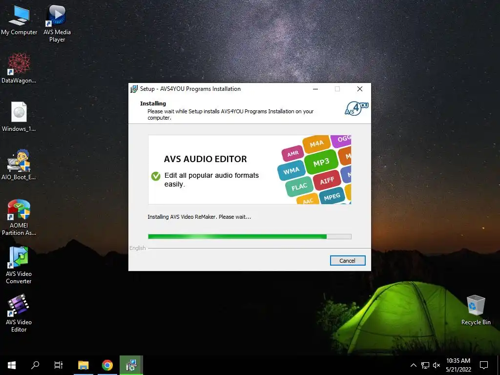This screenshot has height=375, width=500.
Task: Select the Windows_1... disc image file
Action: [x=19, y=116]
